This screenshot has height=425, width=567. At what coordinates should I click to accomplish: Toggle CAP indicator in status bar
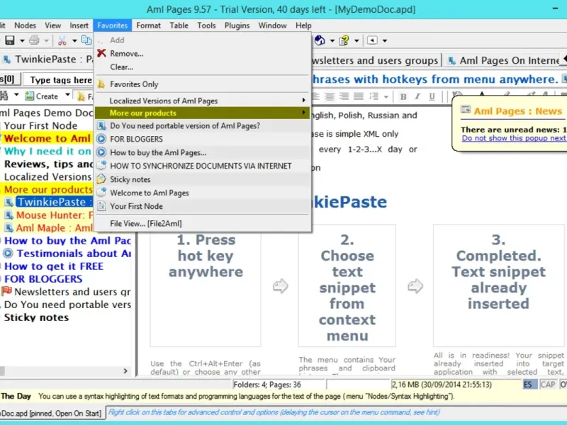pos(547,385)
